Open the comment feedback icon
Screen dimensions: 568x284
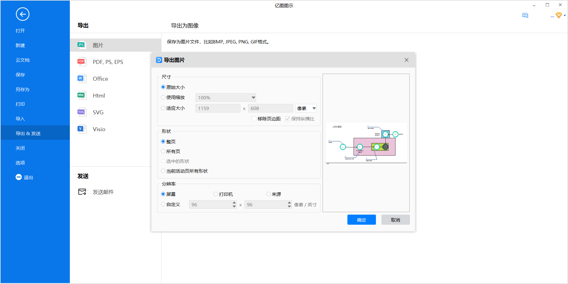pyautogui.click(x=525, y=16)
